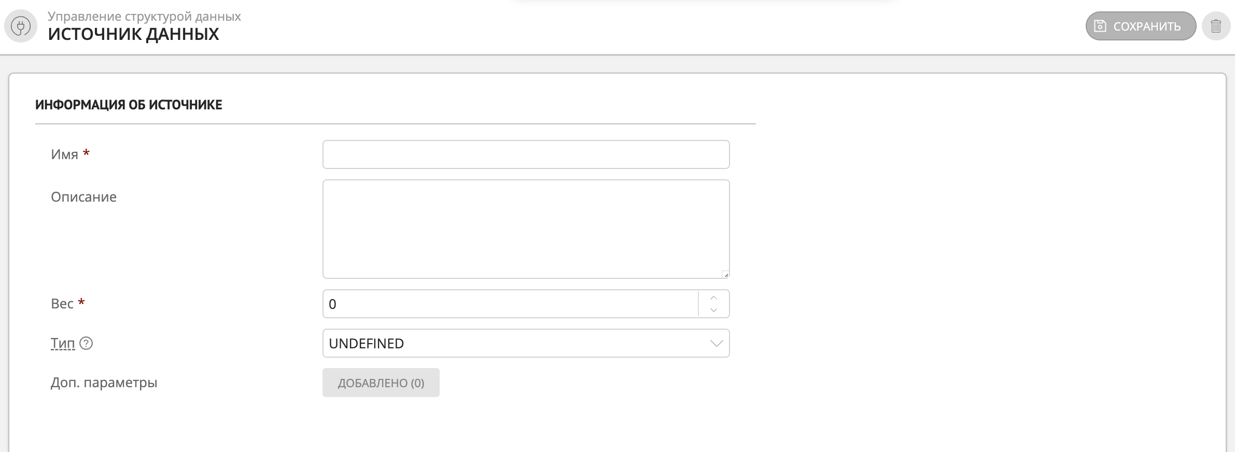Decrease Вес value with the down arrow
The height and width of the screenshot is (452, 1235).
pyautogui.click(x=714, y=310)
